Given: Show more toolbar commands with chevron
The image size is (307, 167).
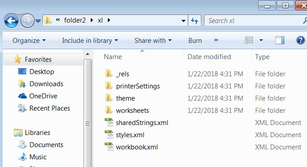Looking at the screenshot, I should point(216,40).
